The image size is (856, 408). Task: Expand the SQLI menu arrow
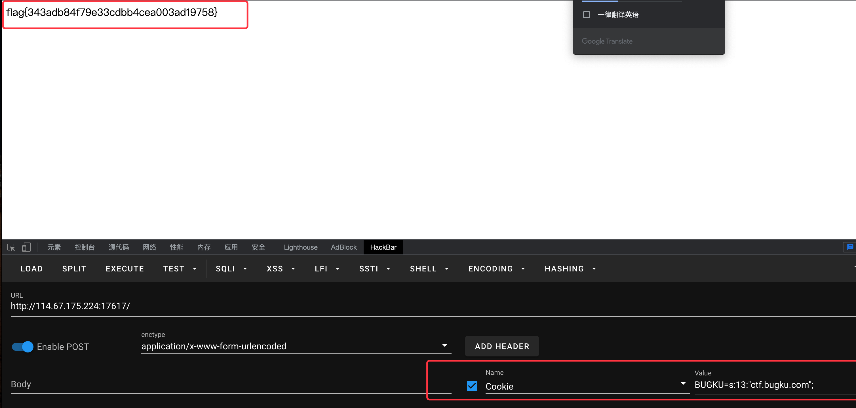(x=245, y=269)
